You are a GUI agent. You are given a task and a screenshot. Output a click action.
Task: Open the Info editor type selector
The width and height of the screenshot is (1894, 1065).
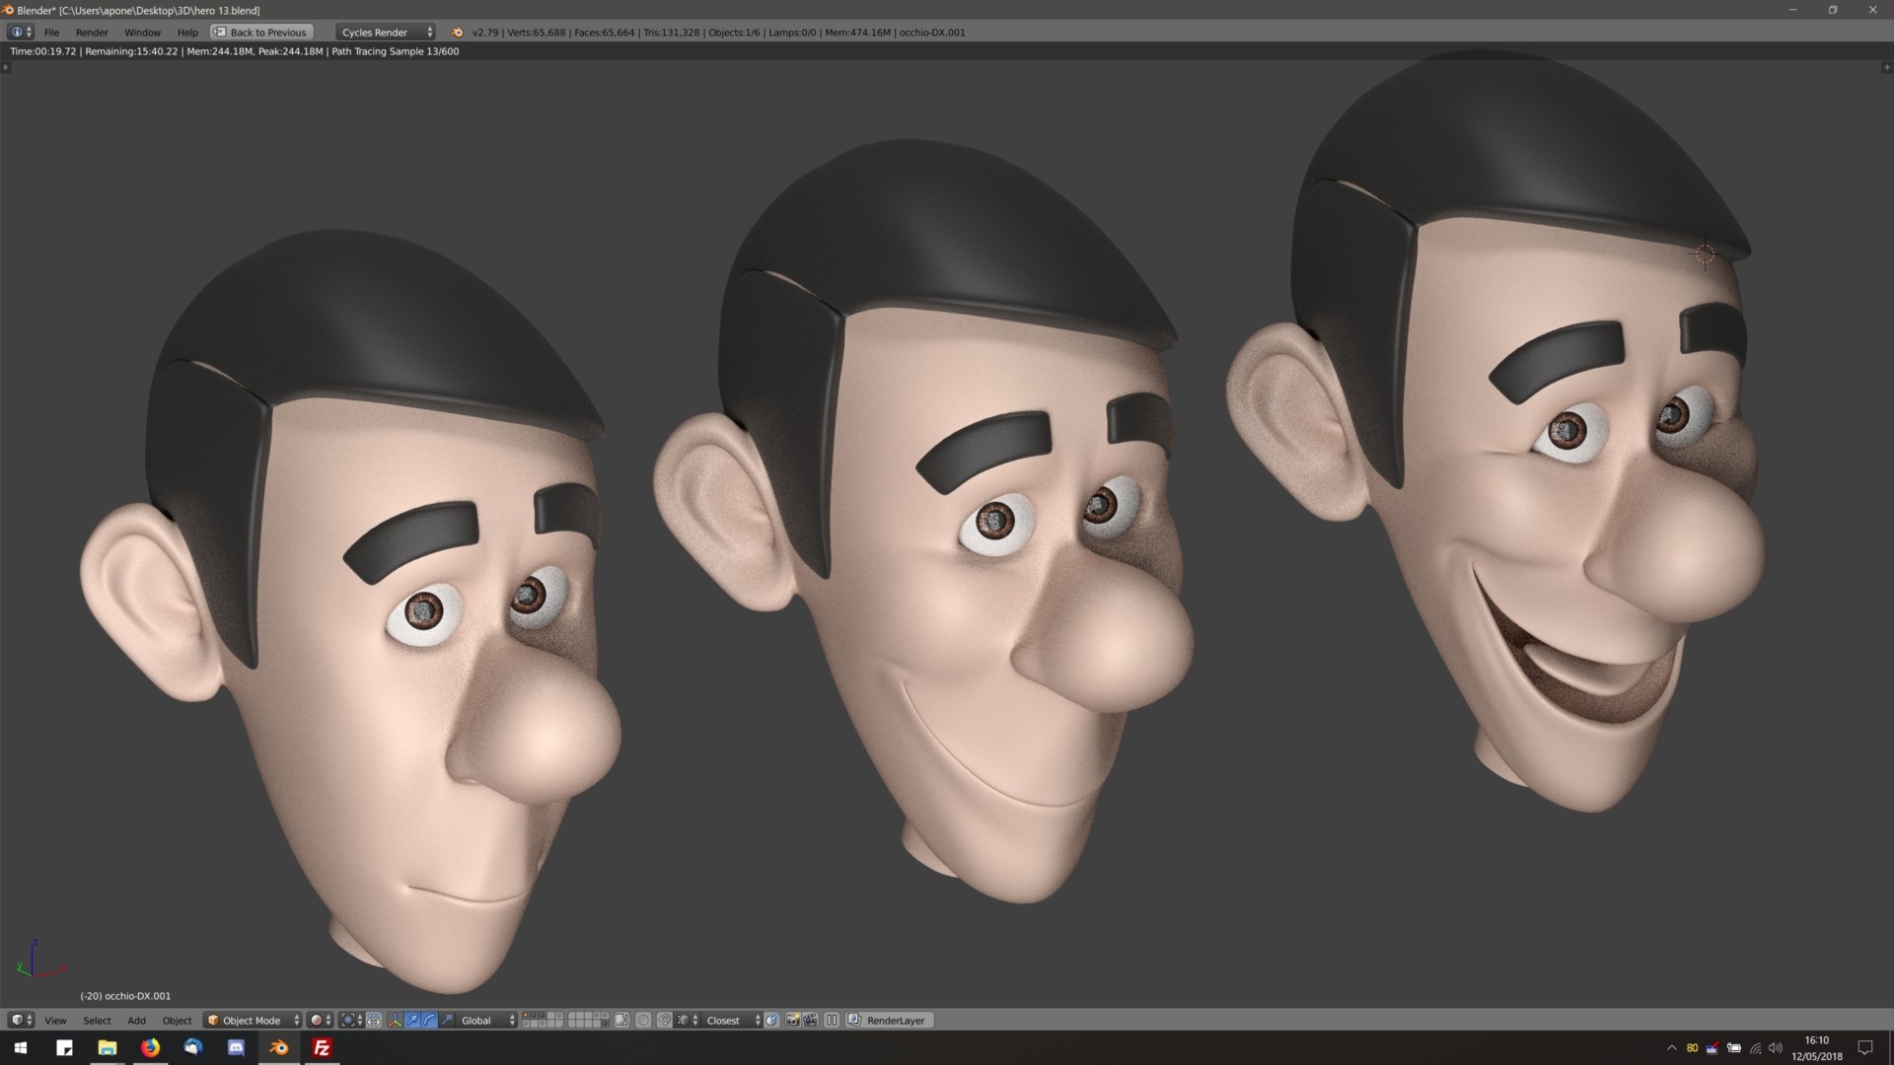(21, 33)
